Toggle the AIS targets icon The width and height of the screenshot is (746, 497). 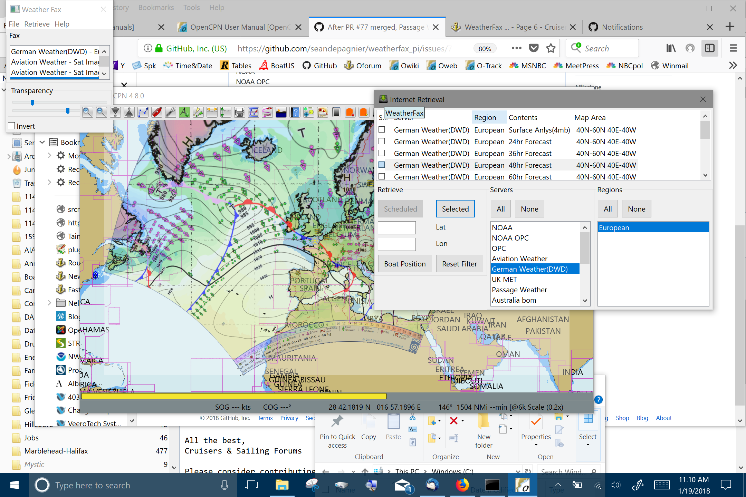(198, 112)
